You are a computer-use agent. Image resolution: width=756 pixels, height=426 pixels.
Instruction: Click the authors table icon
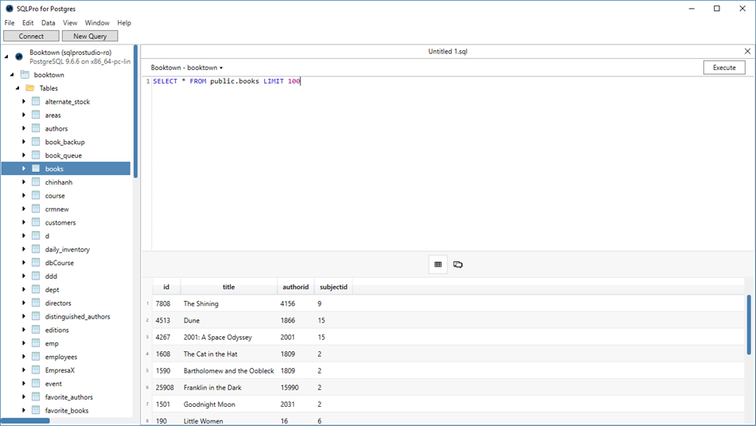[x=36, y=128]
